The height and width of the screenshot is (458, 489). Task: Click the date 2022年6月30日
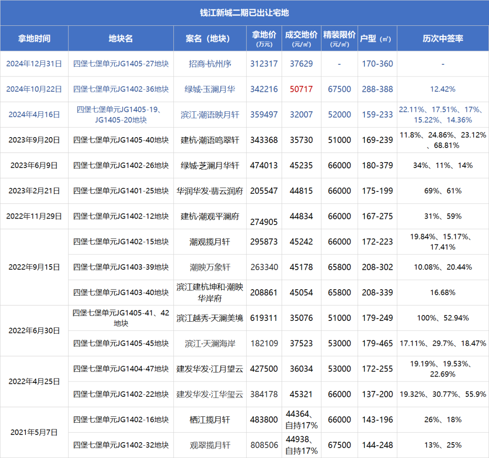[x=34, y=330]
